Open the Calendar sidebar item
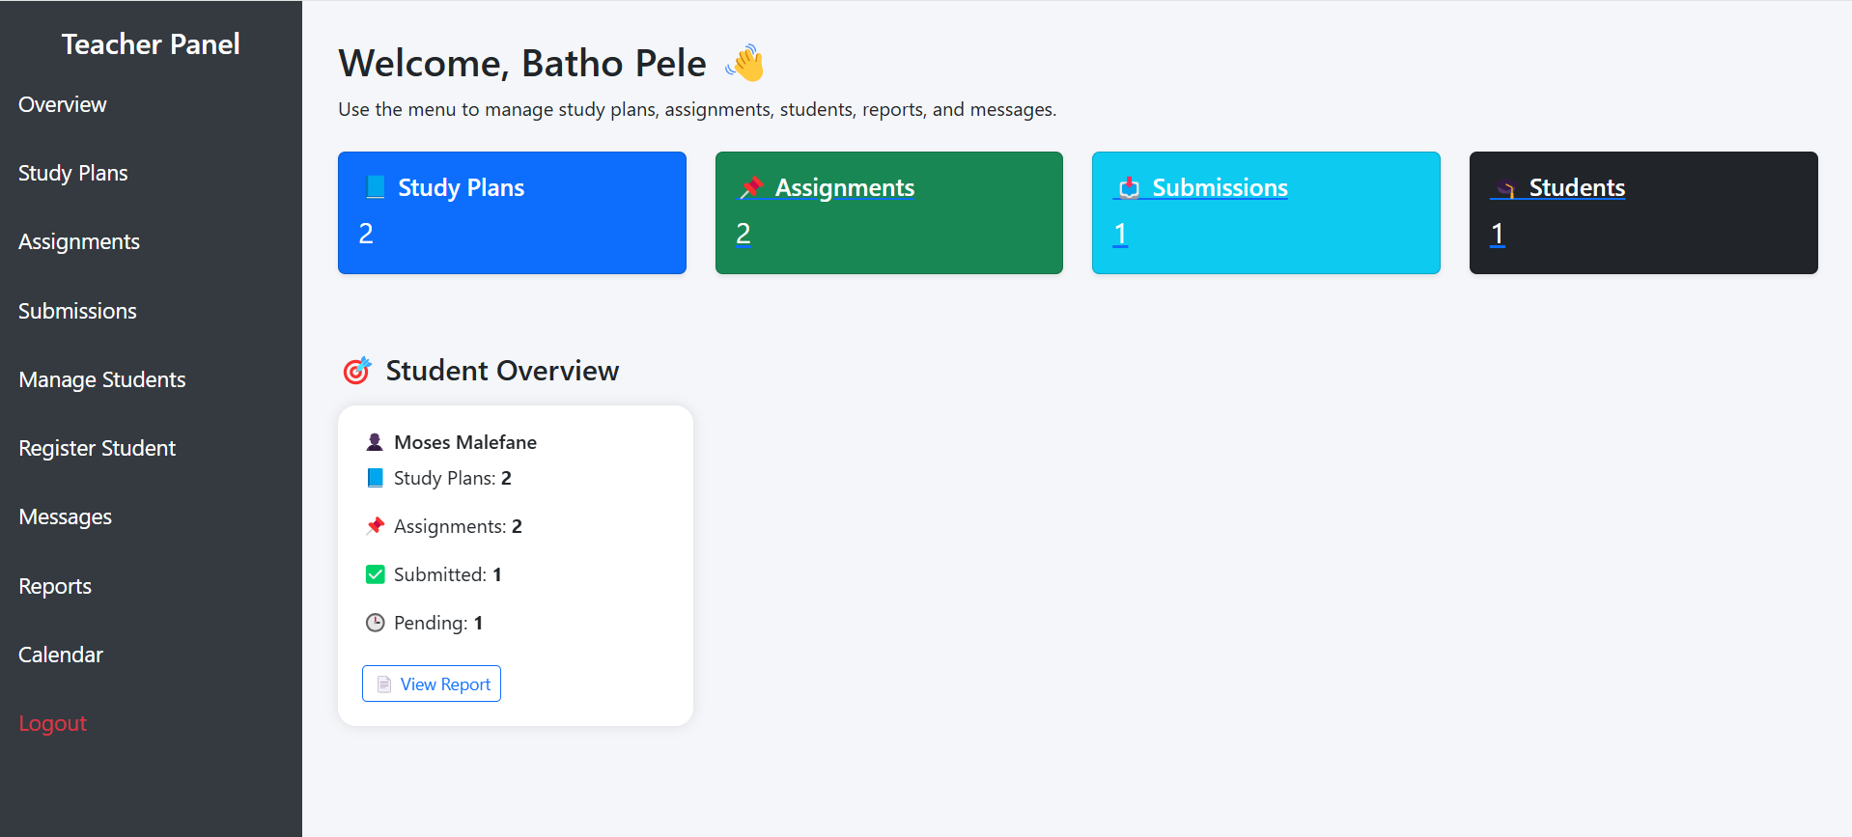 [61, 655]
